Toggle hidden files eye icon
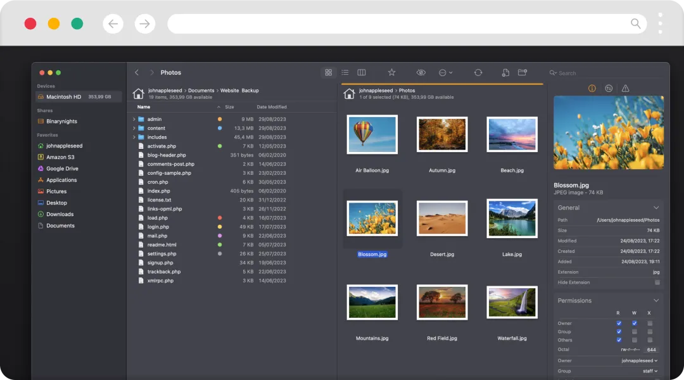 pyautogui.click(x=421, y=72)
